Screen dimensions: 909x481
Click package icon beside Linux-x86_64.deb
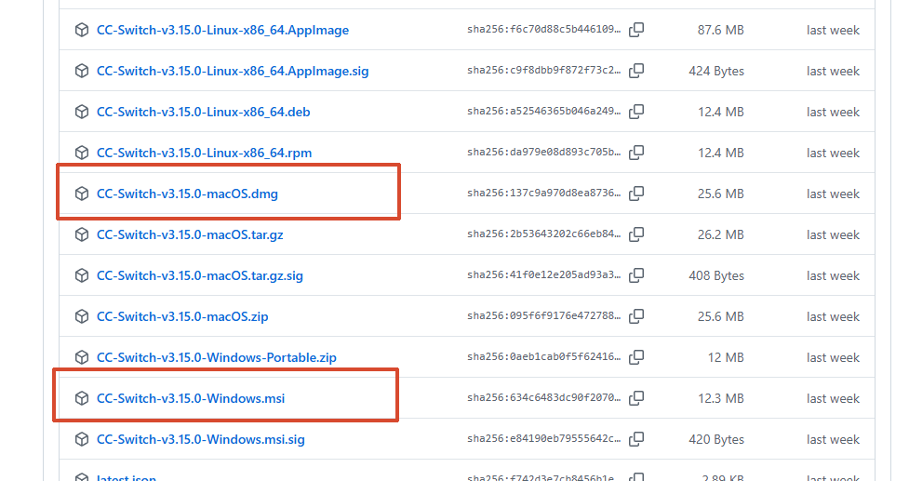coord(82,112)
